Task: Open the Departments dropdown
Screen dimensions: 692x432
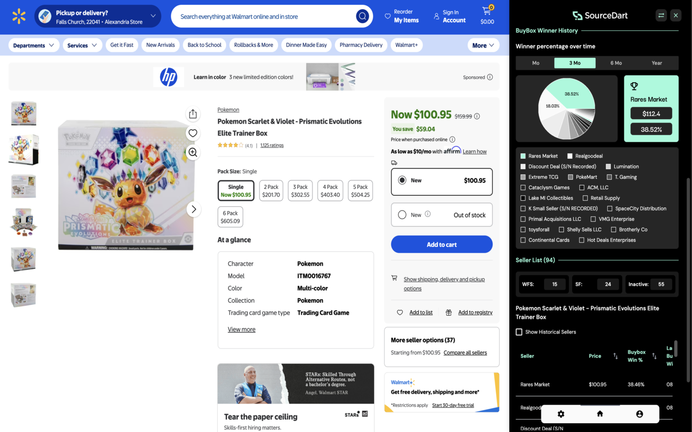Action: tap(34, 45)
